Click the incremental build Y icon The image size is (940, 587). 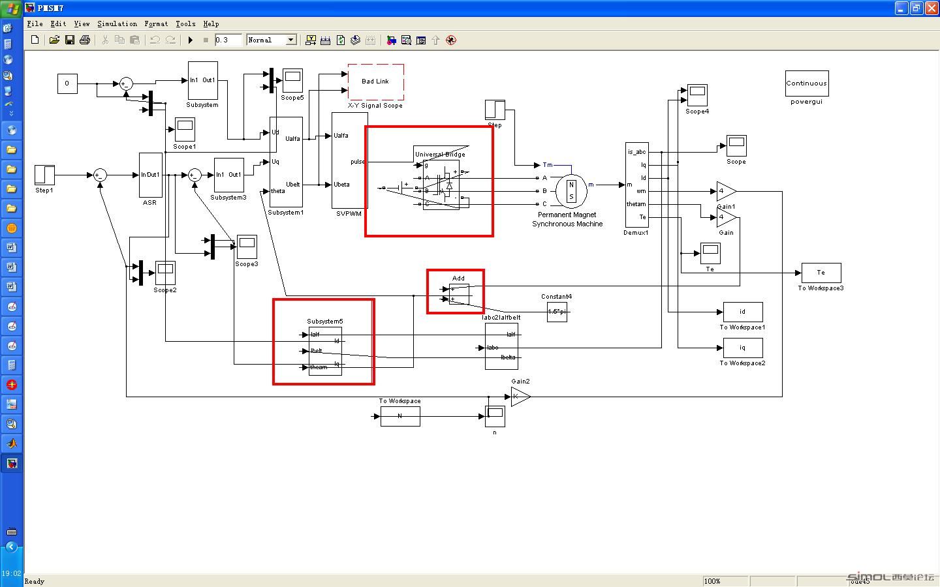tap(311, 40)
